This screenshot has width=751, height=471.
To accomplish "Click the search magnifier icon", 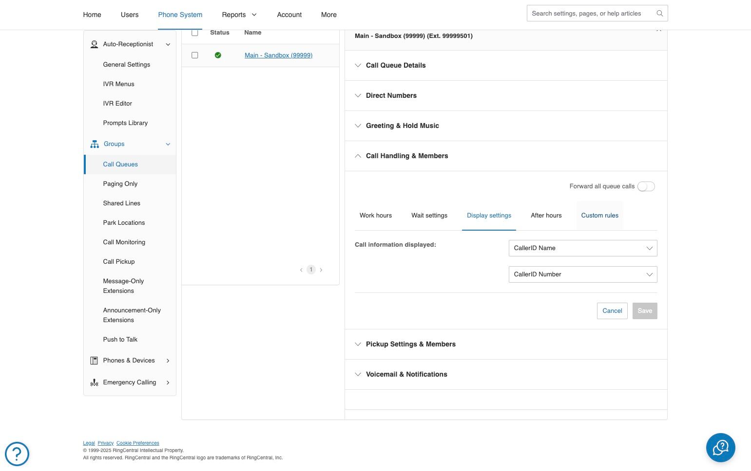I will (660, 14).
